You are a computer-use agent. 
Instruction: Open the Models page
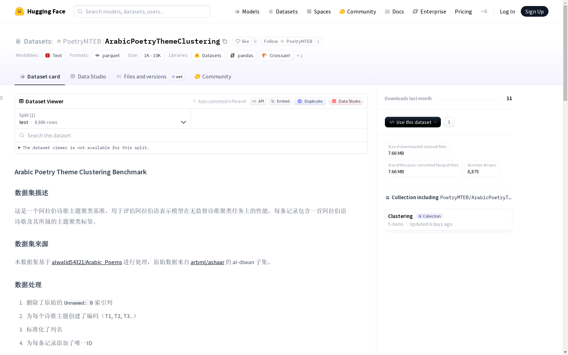pyautogui.click(x=247, y=11)
